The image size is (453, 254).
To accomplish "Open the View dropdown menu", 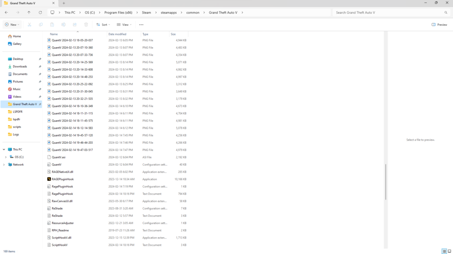I will tap(124, 24).
